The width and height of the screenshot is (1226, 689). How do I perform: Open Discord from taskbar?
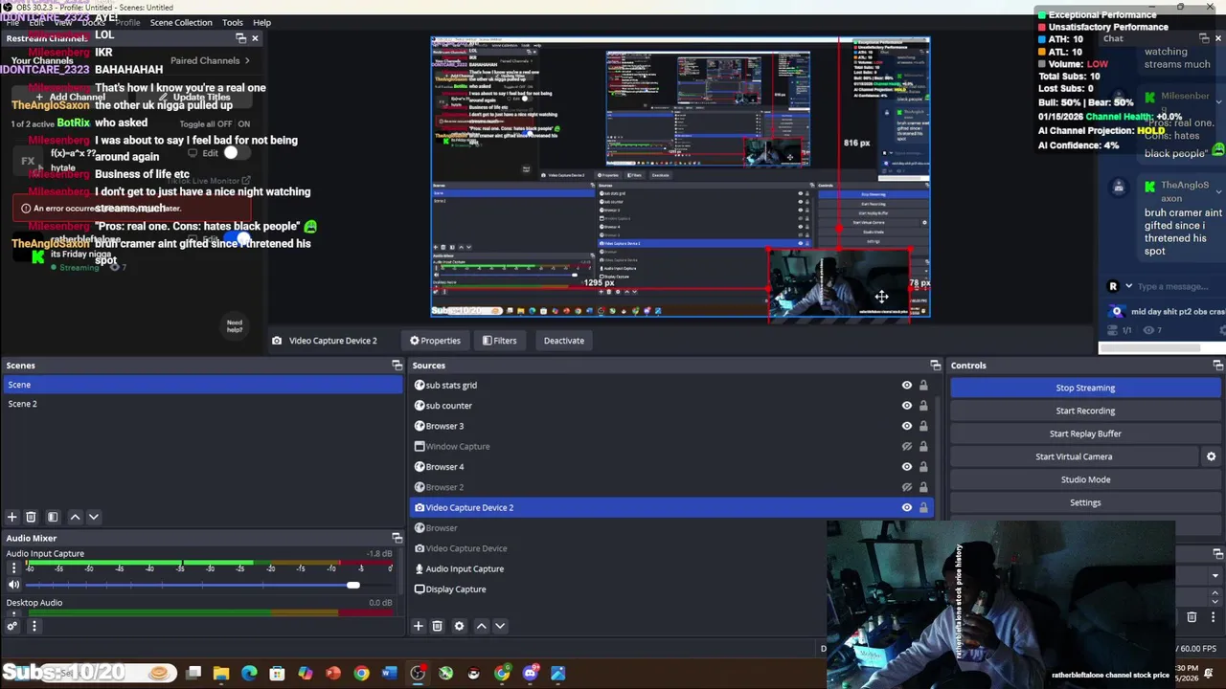pos(530,674)
